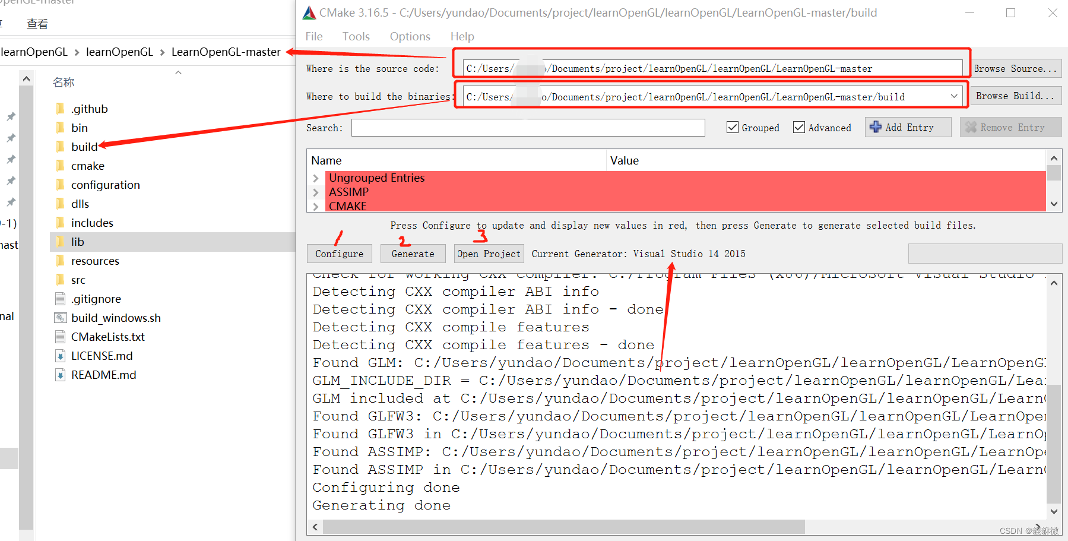Viewport: 1068px width, 541px height.
Task: Click the CMake logo icon in title bar
Action: tap(309, 12)
